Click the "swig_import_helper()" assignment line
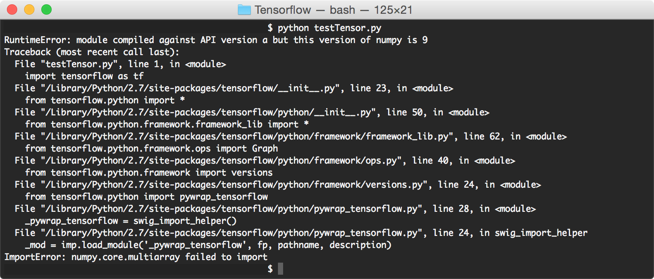Image resolution: width=654 pixels, height=279 pixels. [131, 221]
